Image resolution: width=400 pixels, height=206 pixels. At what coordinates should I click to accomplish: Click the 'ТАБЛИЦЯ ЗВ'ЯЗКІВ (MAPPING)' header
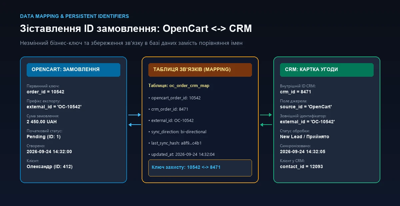click(200, 70)
